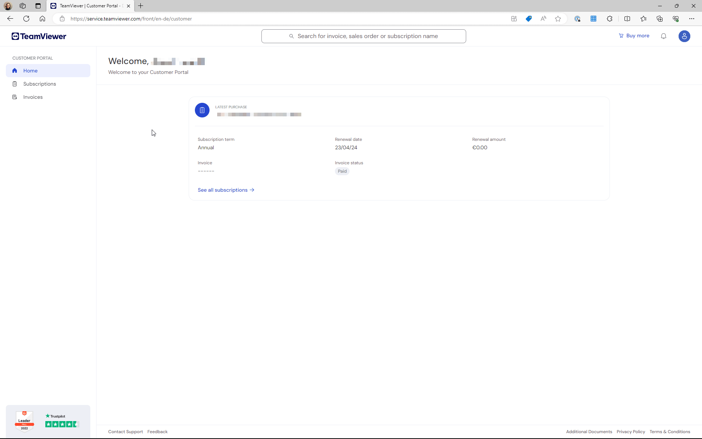702x439 pixels.
Task: Click the Paid invoice status badge
Action: pos(342,171)
